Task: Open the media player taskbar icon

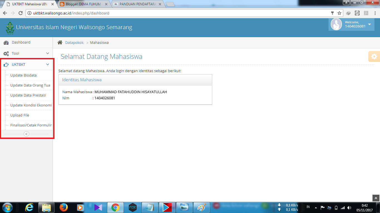Action: tap(81, 207)
